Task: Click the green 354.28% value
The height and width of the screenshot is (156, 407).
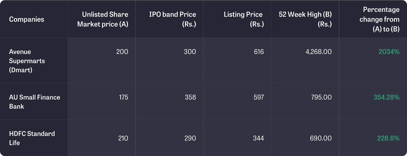Action: tap(386, 97)
